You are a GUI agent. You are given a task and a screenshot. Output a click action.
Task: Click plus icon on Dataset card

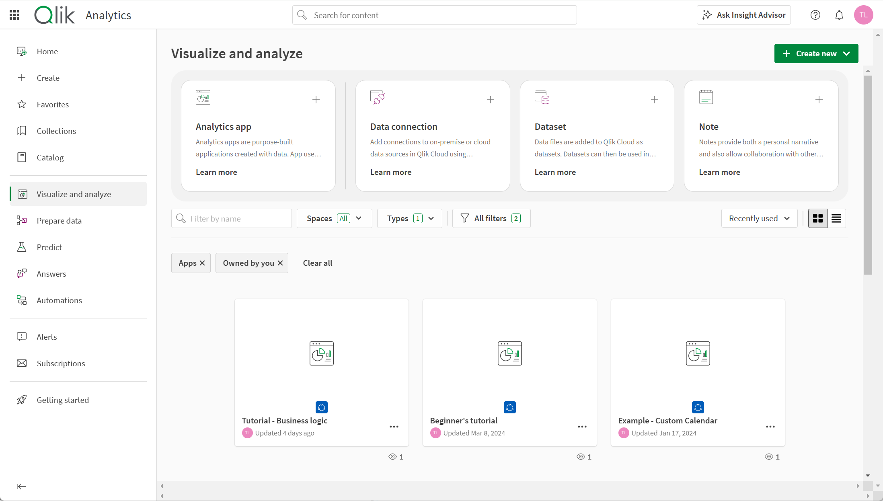655,100
